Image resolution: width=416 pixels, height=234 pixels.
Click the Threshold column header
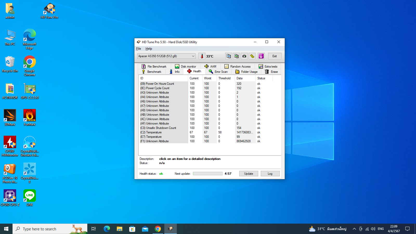pos(226,78)
